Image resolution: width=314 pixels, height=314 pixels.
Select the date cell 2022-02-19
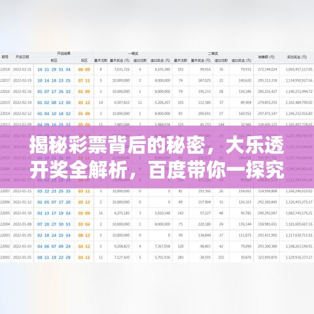pyautogui.click(x=22, y=80)
